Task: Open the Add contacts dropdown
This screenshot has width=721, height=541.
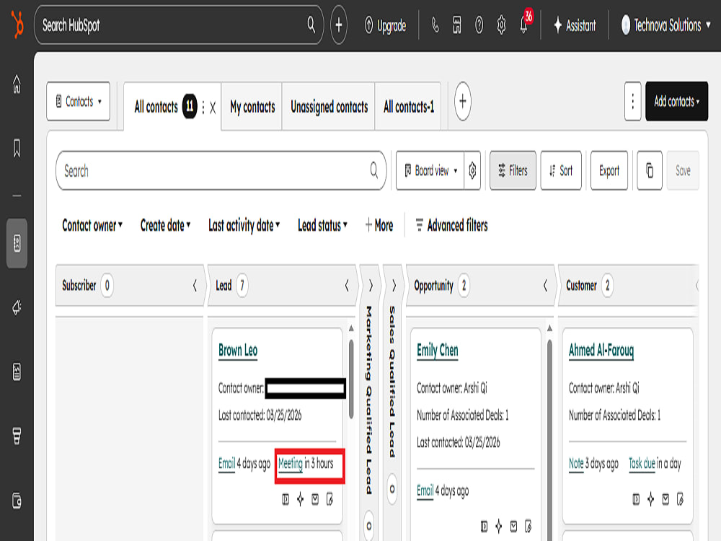Action: (676, 101)
